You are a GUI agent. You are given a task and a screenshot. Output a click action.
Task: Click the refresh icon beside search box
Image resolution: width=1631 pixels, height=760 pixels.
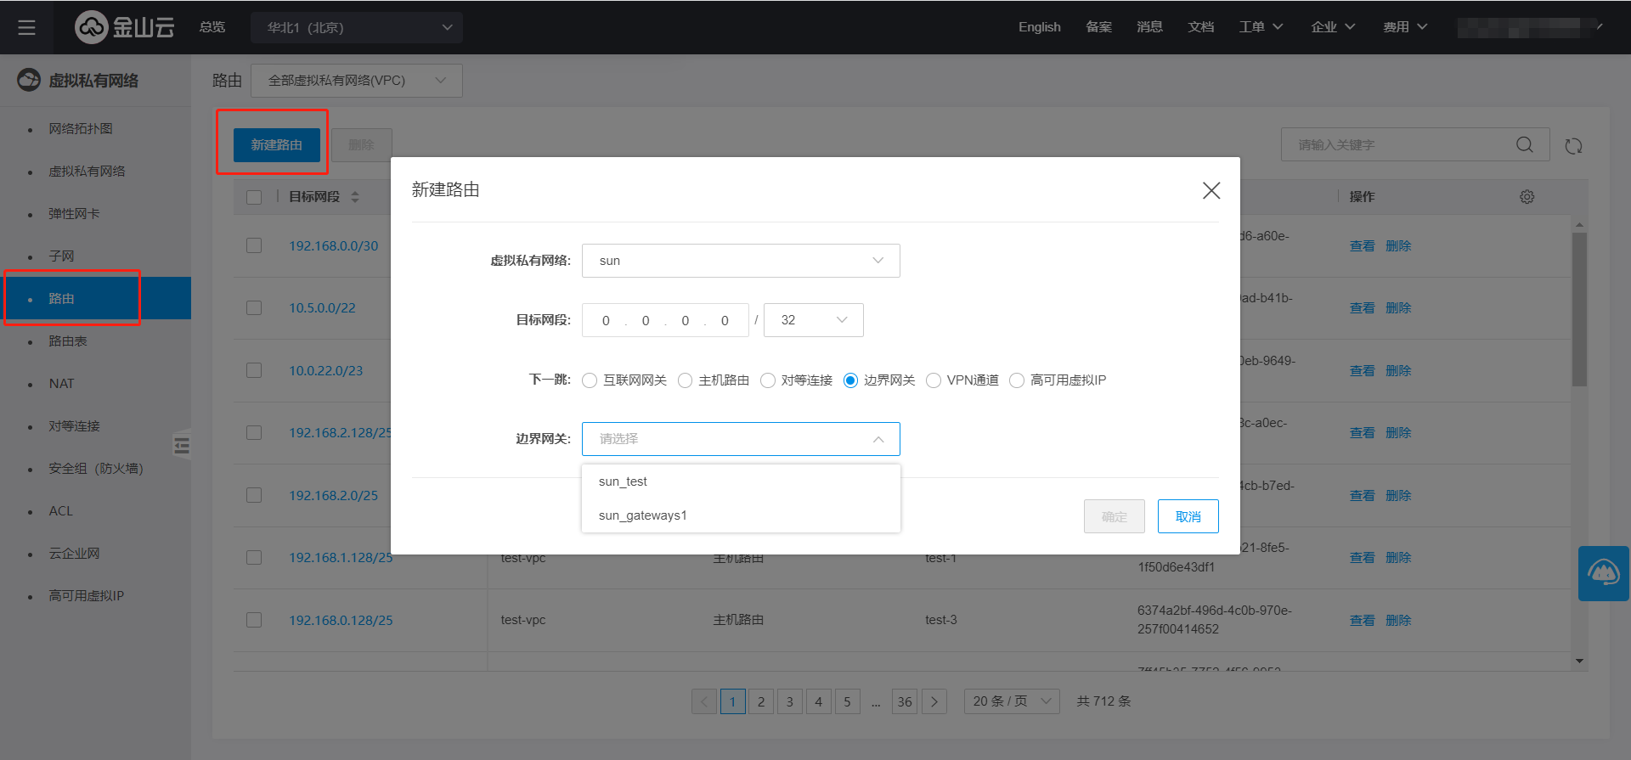coord(1573,146)
